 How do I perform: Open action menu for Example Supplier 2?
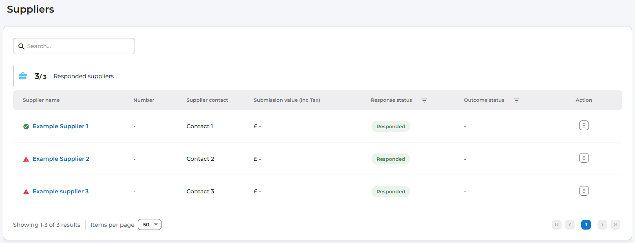click(584, 158)
